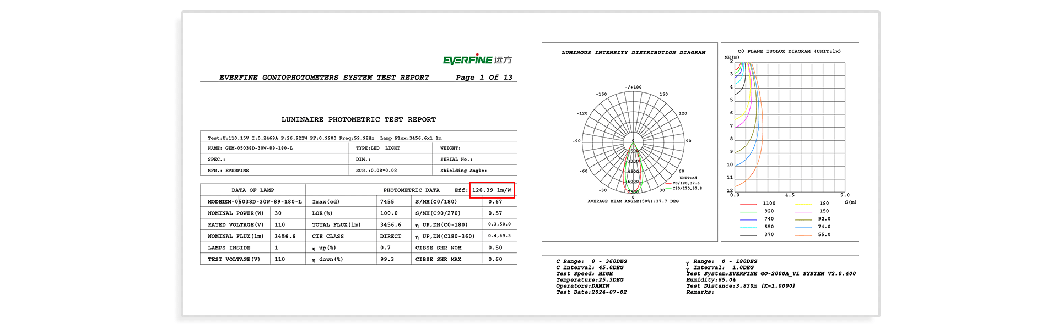Click the red-boxed 128.39 lm/W efficiency value
Viewport: 1058px width, 330px height.
coord(492,190)
